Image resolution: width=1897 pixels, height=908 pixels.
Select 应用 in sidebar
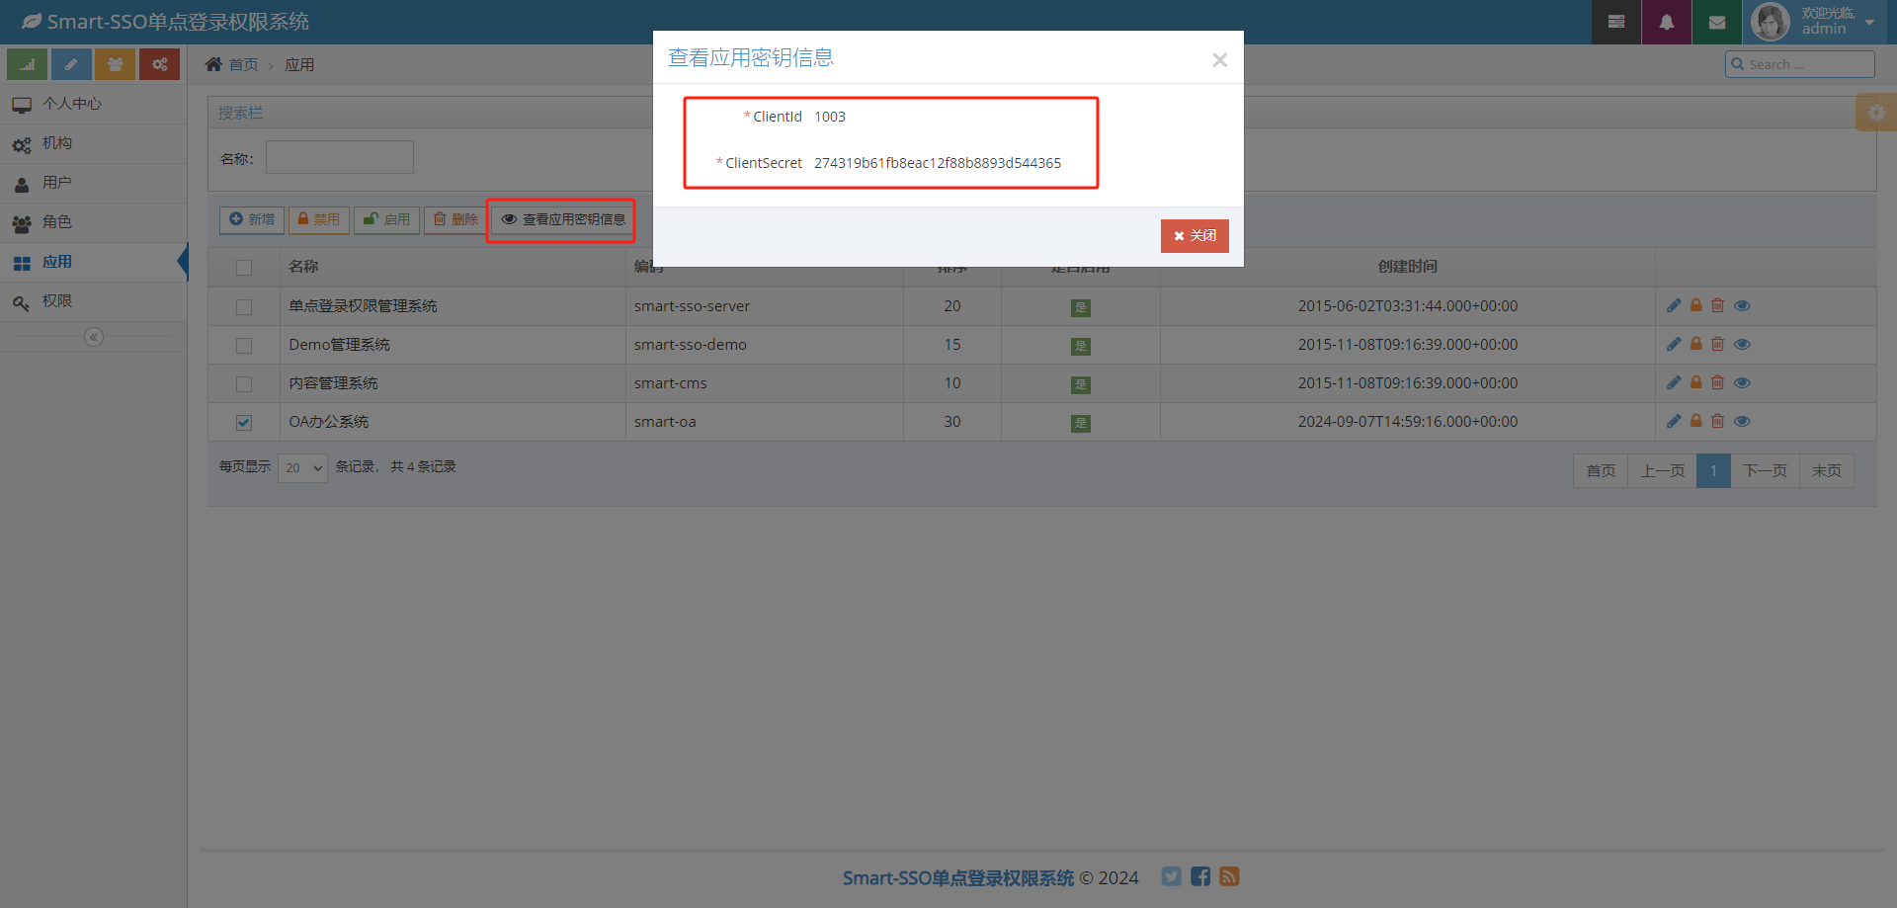pos(94,262)
